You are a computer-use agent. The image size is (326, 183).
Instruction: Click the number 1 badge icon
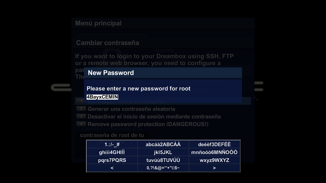[81, 101]
